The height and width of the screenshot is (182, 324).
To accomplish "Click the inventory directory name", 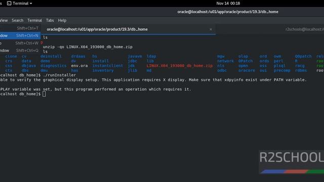I will 103,70.
